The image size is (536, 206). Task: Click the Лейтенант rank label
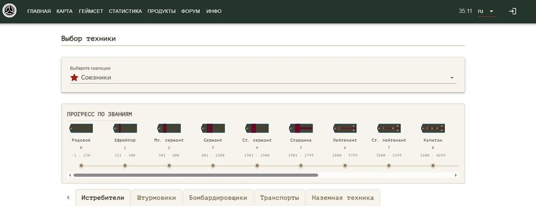tap(345, 140)
